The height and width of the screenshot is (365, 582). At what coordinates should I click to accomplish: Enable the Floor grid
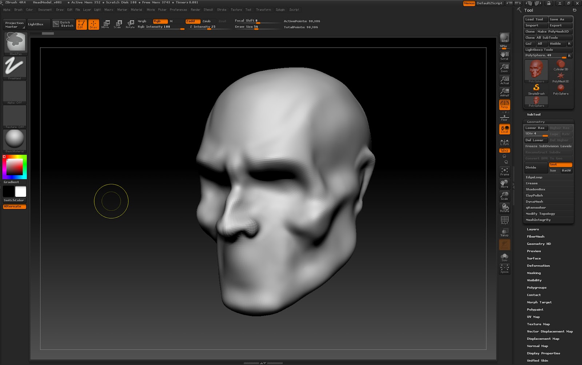(x=504, y=117)
